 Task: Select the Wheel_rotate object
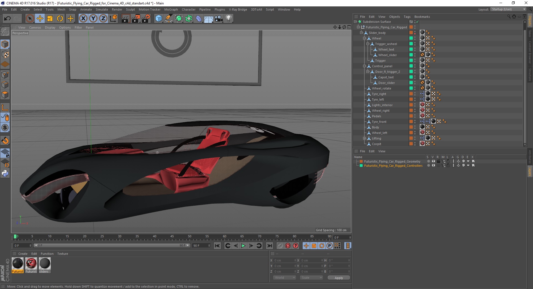tap(381, 88)
